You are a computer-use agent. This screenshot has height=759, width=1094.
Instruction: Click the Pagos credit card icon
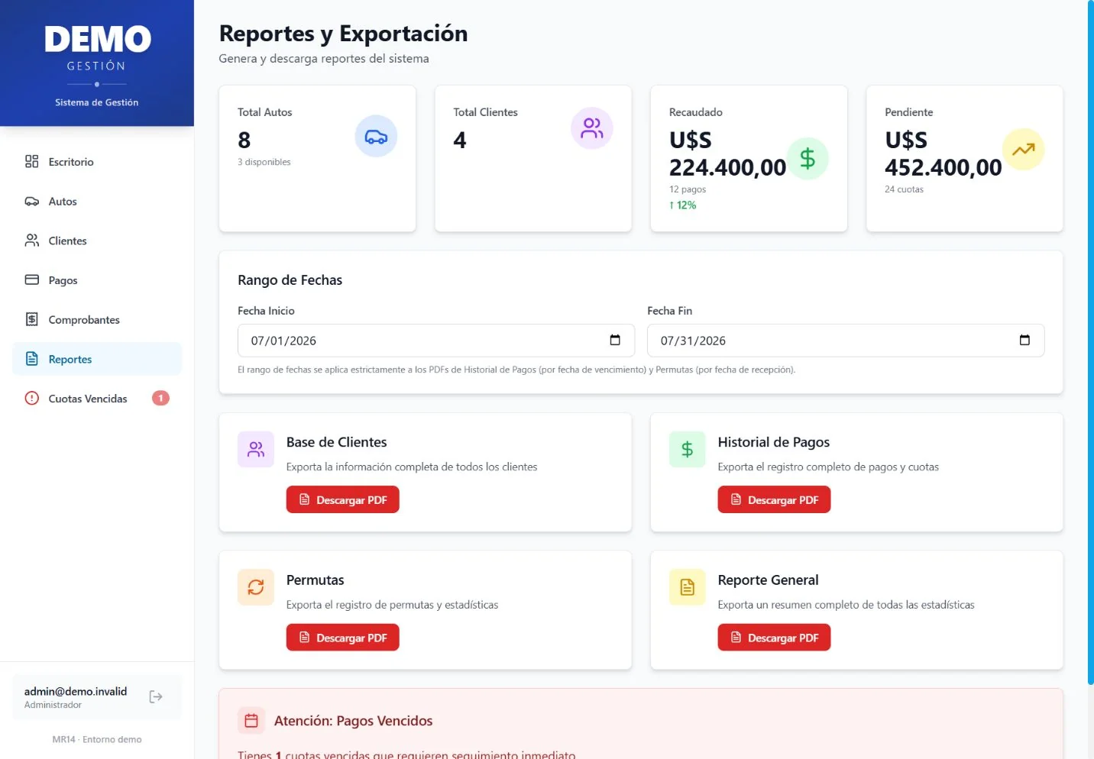31,279
